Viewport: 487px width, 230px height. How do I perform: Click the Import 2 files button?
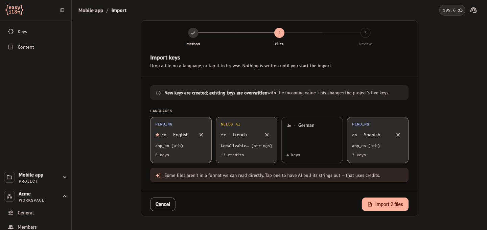point(385,204)
